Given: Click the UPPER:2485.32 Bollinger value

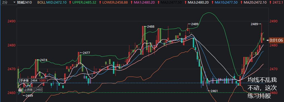Looking at the screenshot, I should (84, 2).
